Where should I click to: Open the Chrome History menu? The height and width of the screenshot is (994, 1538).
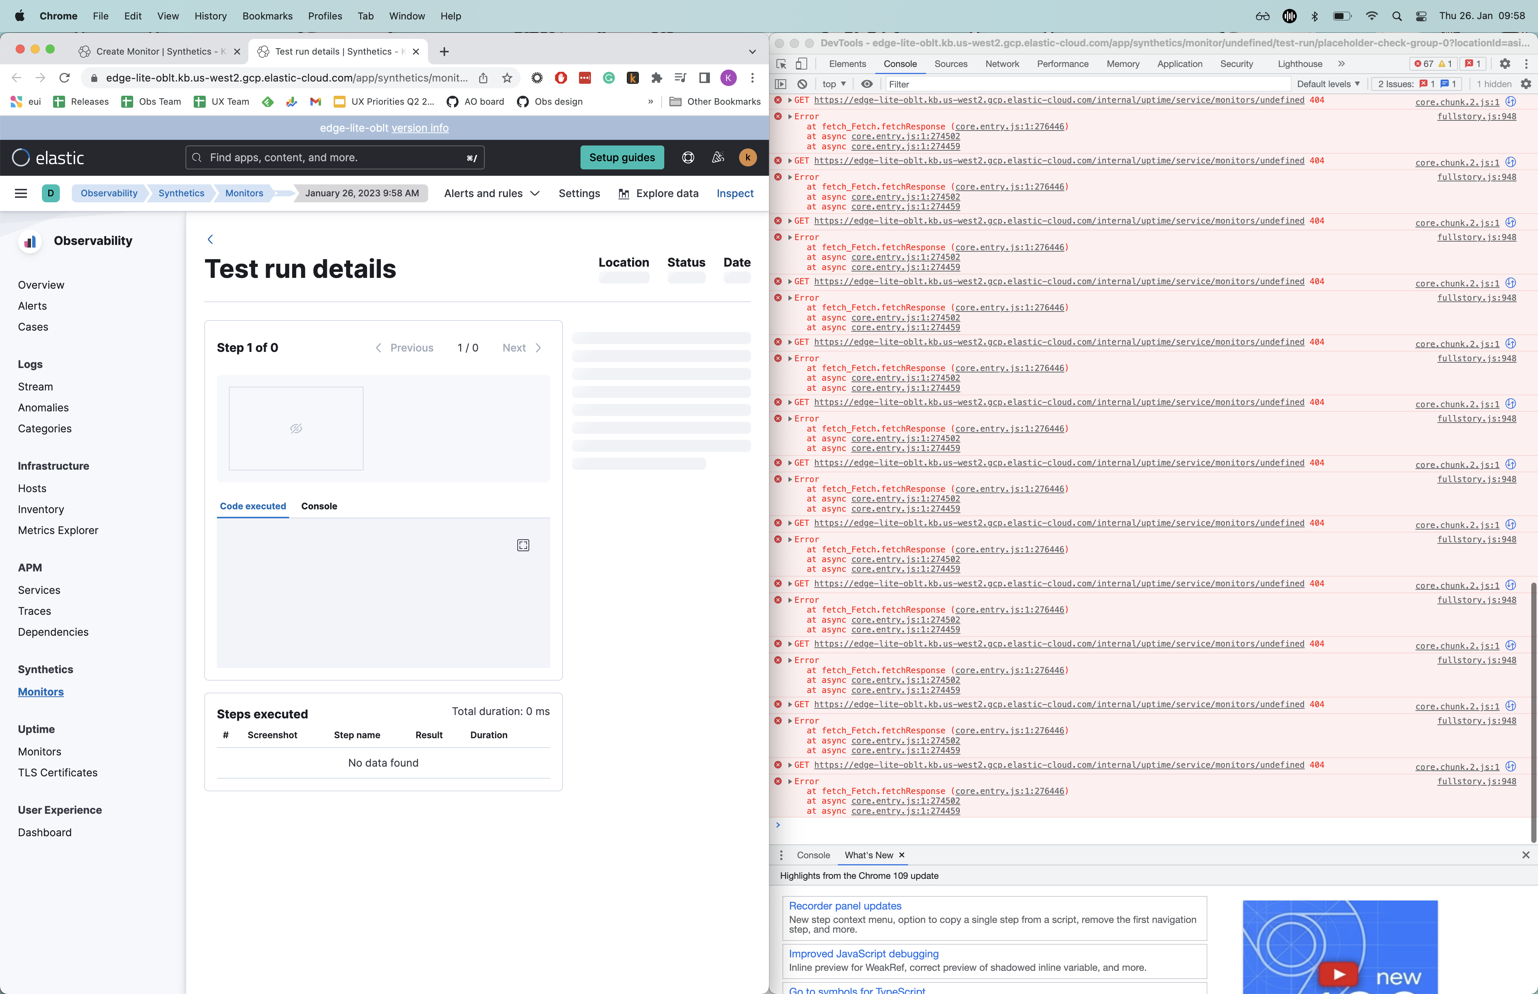pos(211,16)
